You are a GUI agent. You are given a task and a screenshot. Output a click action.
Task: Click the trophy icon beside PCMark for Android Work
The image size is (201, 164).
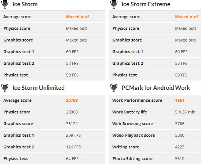coord(114,88)
